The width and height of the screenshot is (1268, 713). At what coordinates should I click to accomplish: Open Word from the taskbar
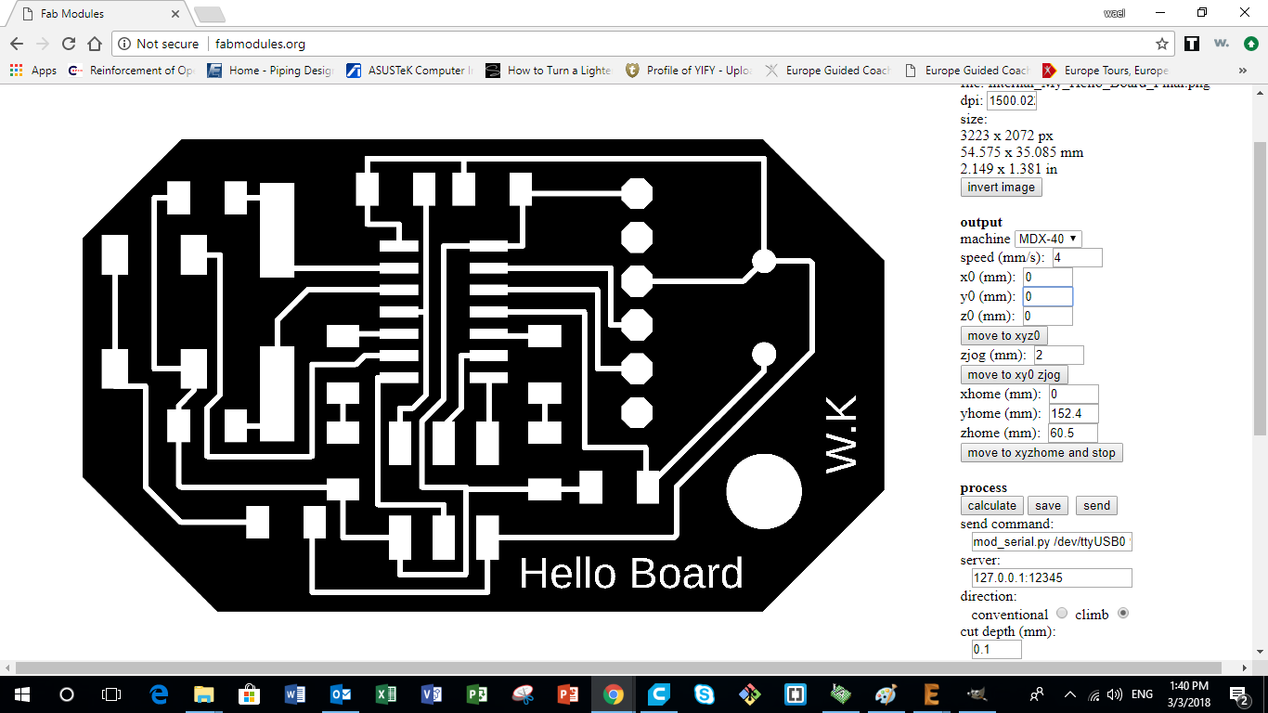click(294, 694)
